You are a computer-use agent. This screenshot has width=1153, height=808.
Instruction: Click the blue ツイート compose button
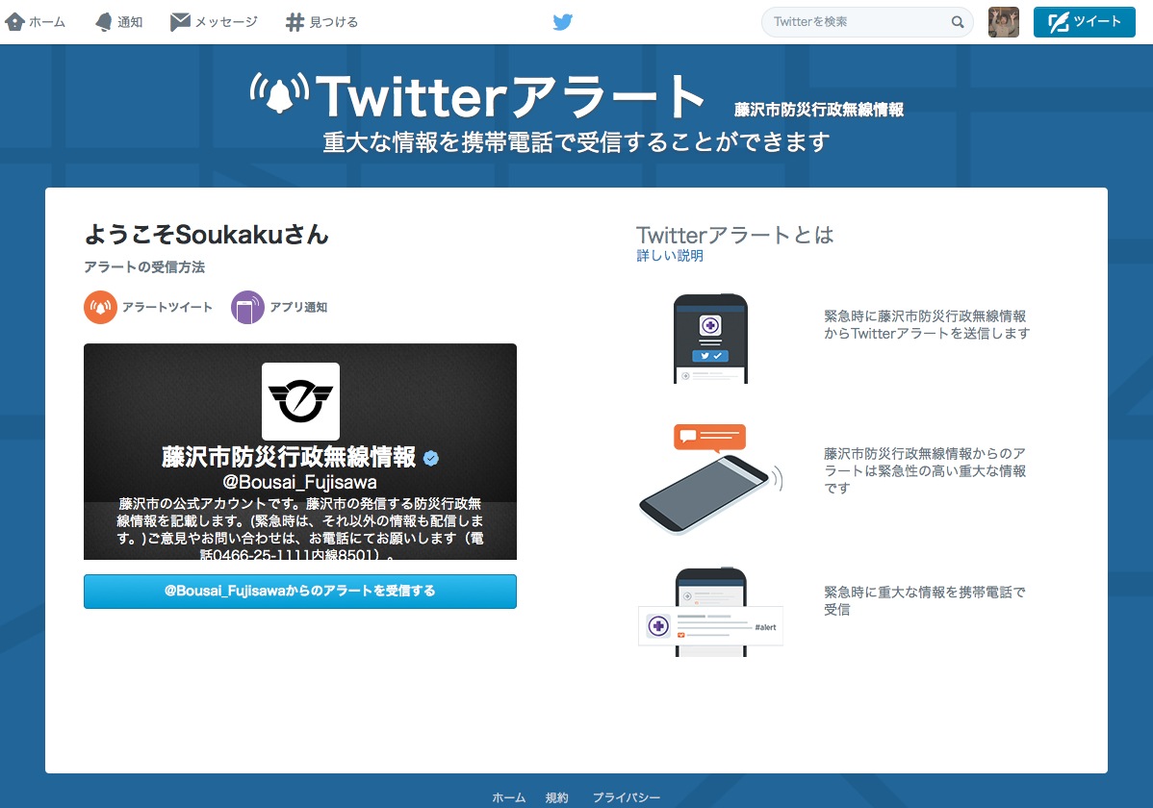pyautogui.click(x=1085, y=22)
